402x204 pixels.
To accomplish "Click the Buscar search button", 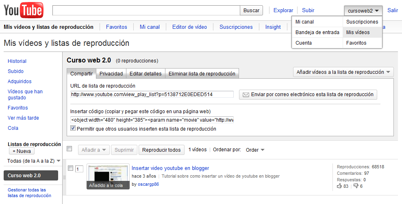I will coord(251,11).
